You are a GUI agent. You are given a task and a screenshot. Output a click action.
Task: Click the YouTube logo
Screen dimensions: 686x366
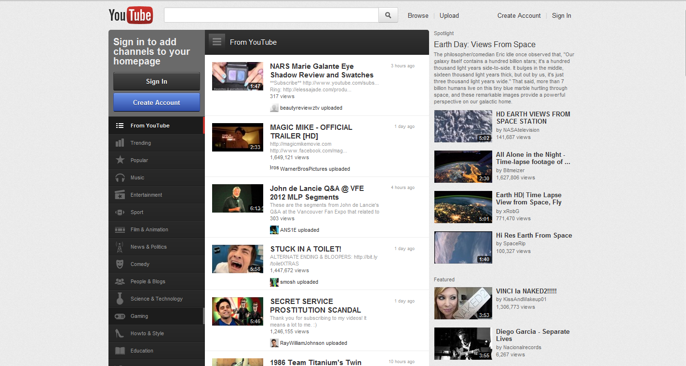click(x=131, y=15)
